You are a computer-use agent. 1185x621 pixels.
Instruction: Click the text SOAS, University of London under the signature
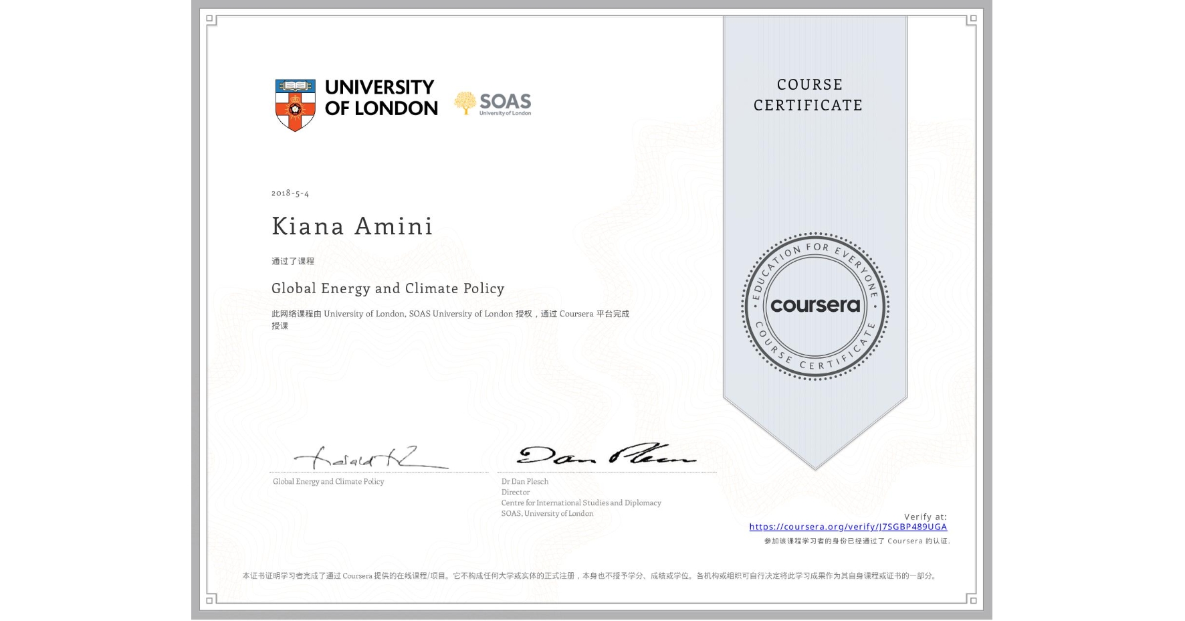547,513
